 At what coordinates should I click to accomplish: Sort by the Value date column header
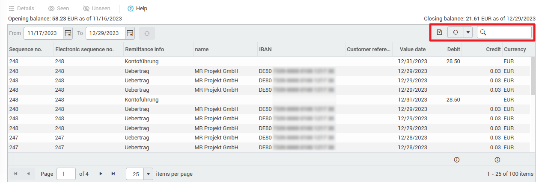412,49
